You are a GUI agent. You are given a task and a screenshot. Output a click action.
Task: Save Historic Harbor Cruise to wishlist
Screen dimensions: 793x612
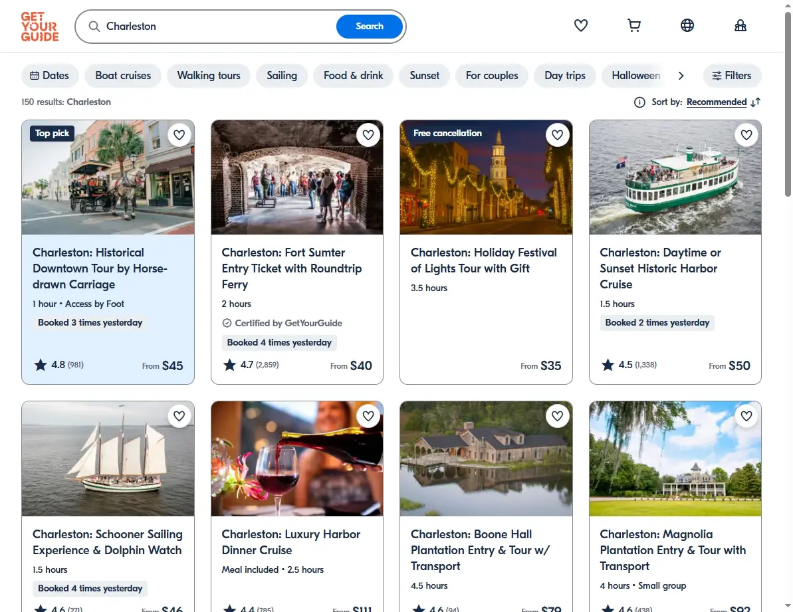click(x=746, y=135)
